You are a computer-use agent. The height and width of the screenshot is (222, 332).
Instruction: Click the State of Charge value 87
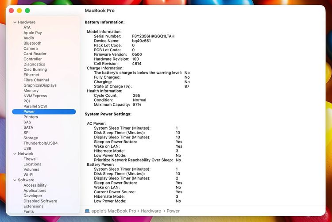[x=187, y=87]
